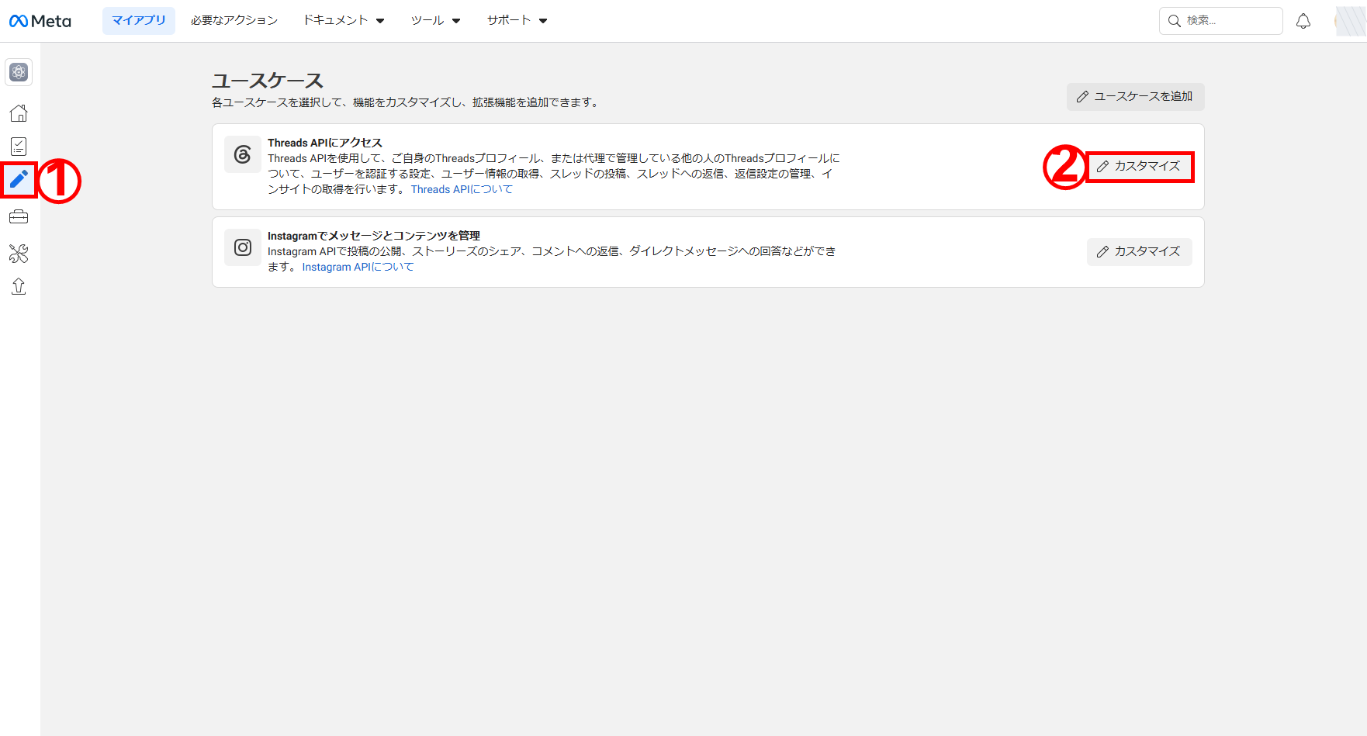Go to the dashboard home icon

[19, 113]
